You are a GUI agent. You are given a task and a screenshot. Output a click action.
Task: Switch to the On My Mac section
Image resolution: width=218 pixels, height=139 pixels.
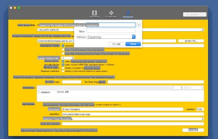pyautogui.click(x=111, y=14)
